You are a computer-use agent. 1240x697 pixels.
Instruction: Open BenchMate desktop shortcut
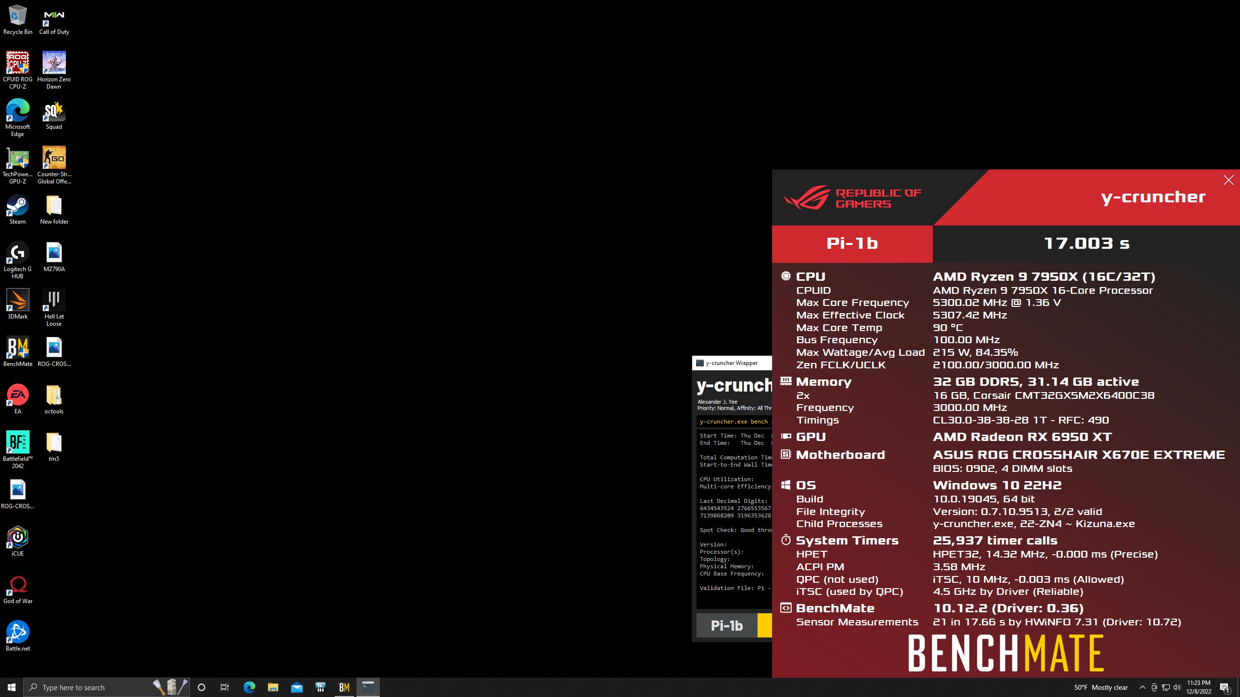point(17,352)
